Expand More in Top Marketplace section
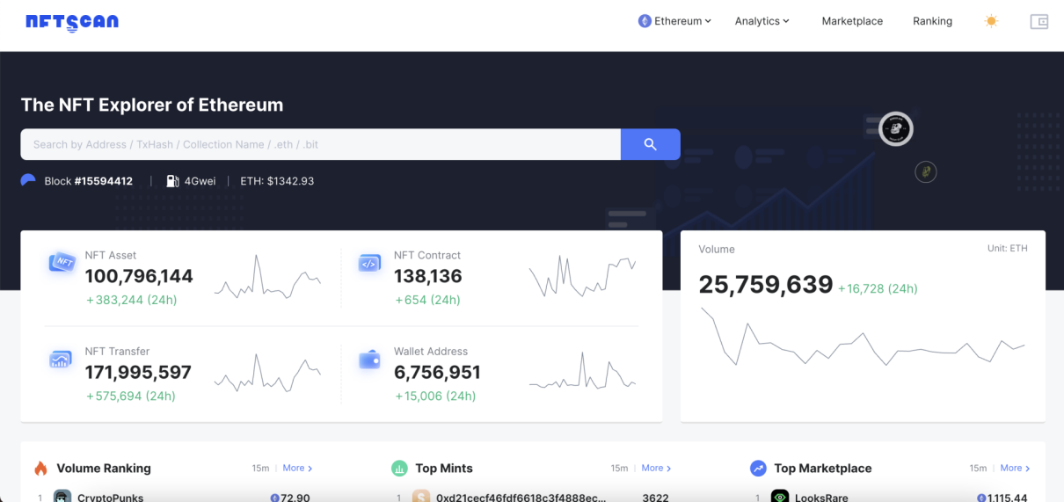The image size is (1064, 502). click(x=1015, y=469)
